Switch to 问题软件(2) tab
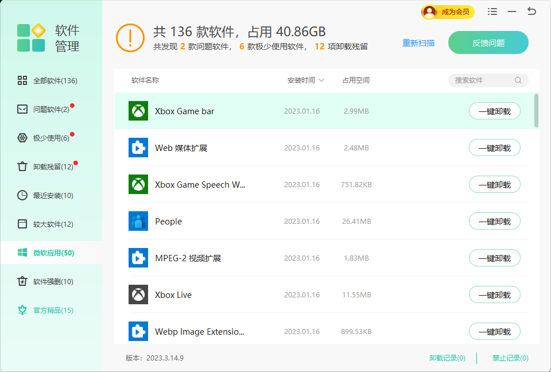 (51, 109)
